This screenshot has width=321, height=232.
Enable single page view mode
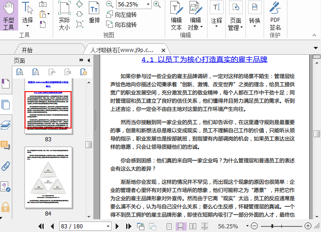pos(169,226)
